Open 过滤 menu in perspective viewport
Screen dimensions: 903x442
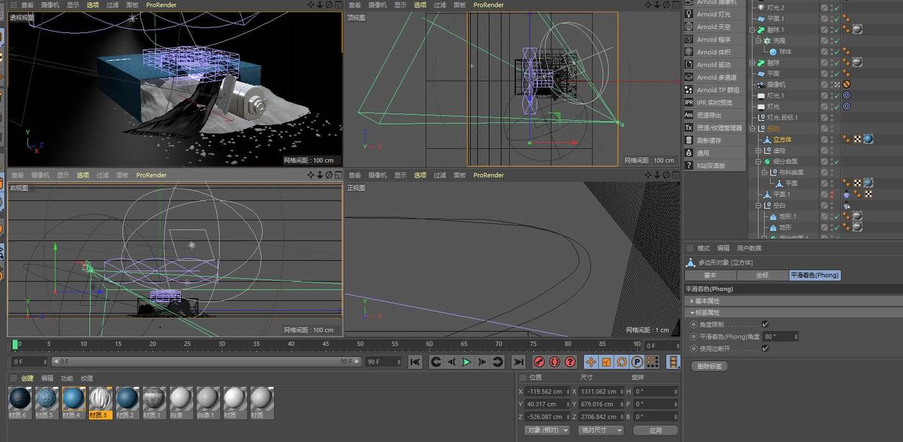111,4
